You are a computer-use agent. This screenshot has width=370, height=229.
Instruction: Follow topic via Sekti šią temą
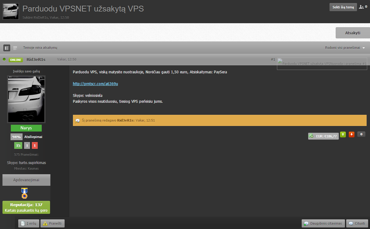(x=343, y=7)
